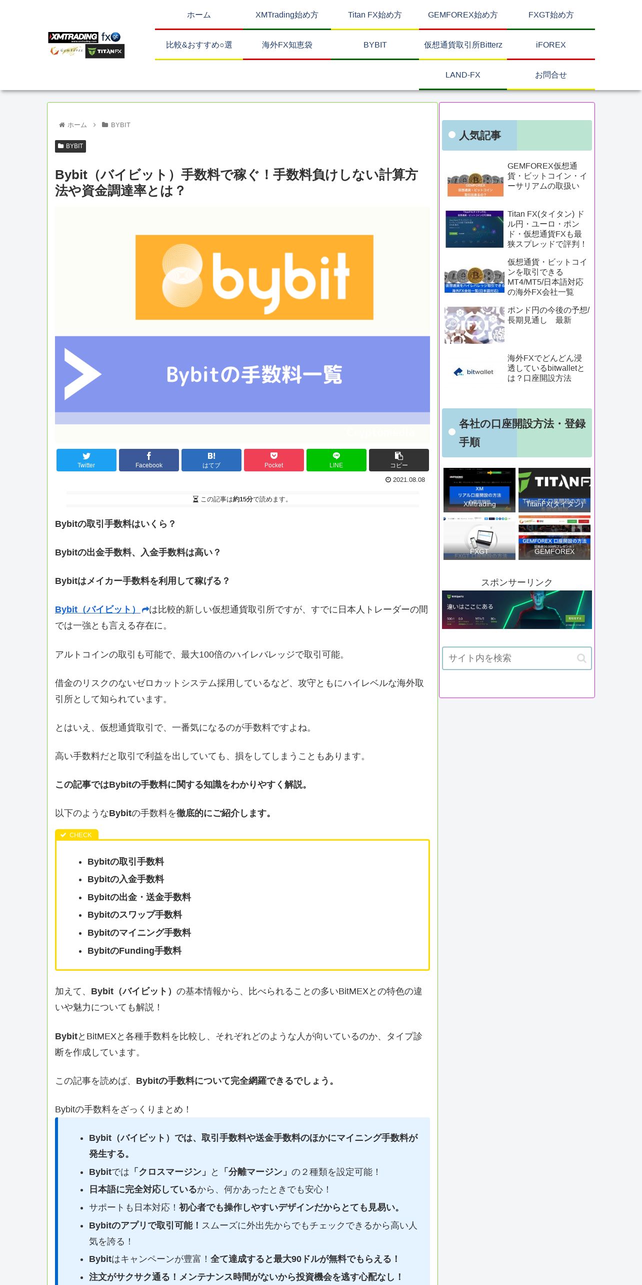The width and height of the screenshot is (642, 1285).
Task: Open the BYBIT category tag
Action: pos(70,146)
